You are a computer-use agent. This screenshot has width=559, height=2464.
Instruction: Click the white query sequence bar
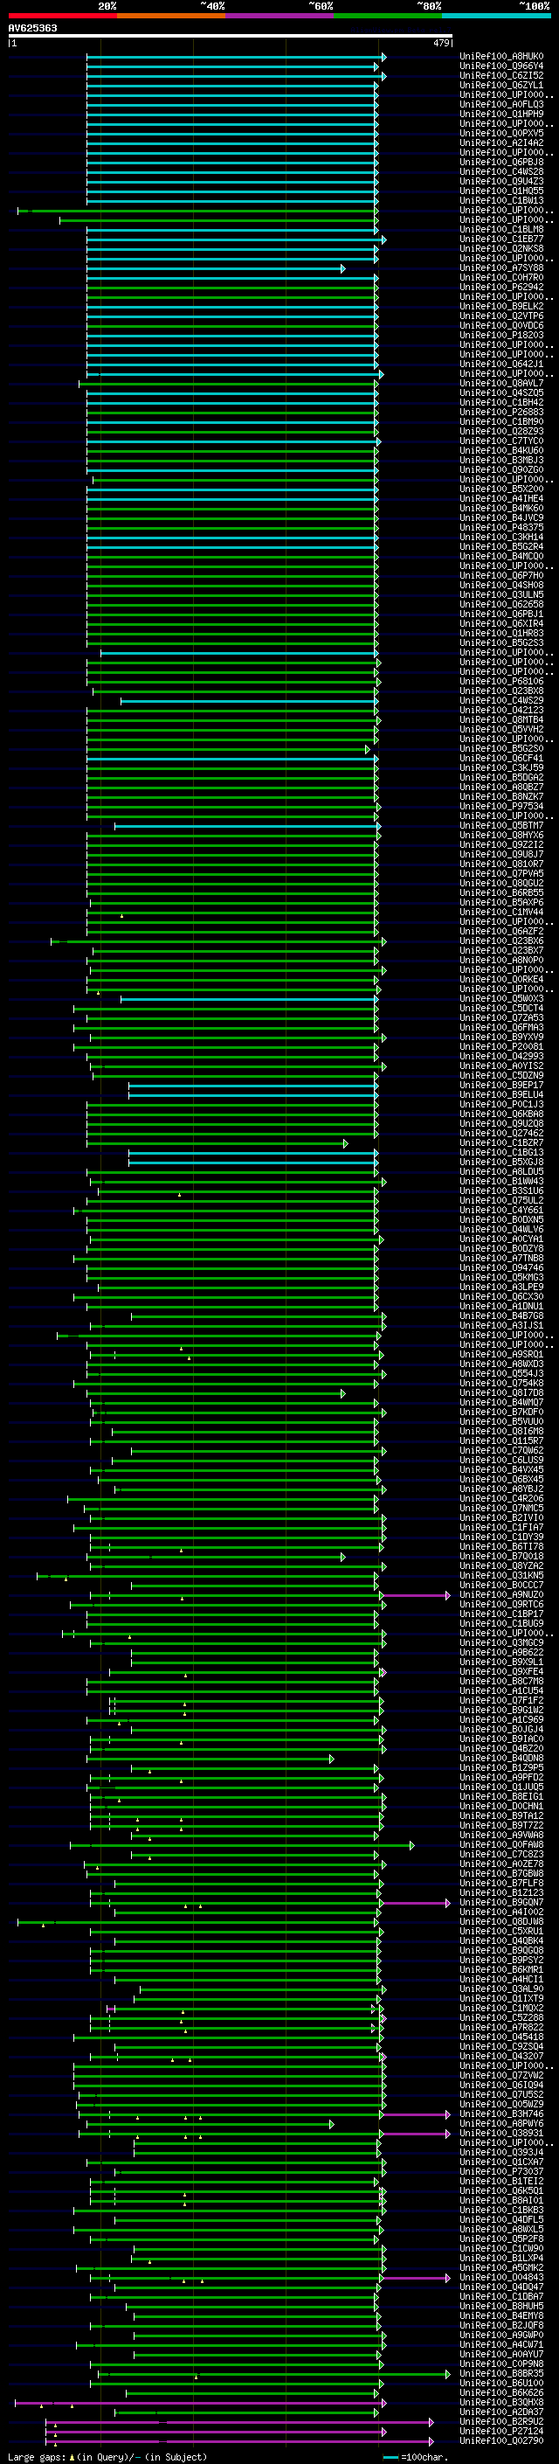coord(231,35)
